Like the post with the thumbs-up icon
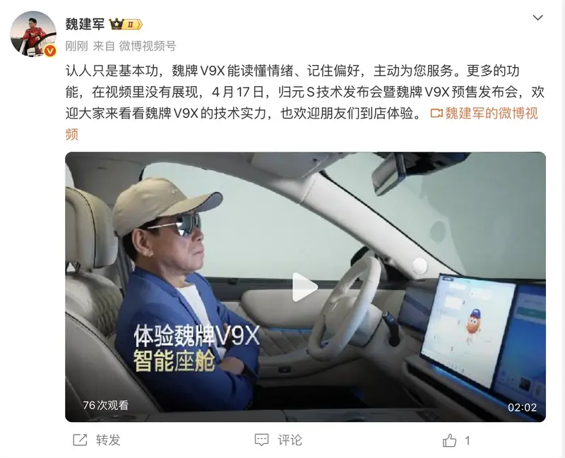This screenshot has height=458, width=565. 449,440
